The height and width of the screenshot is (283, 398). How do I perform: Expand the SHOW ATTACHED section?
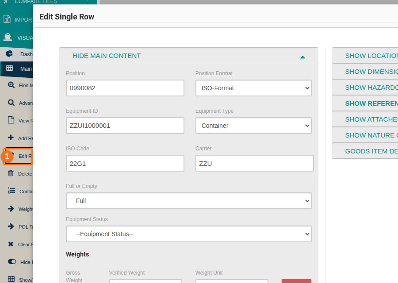[365, 119]
